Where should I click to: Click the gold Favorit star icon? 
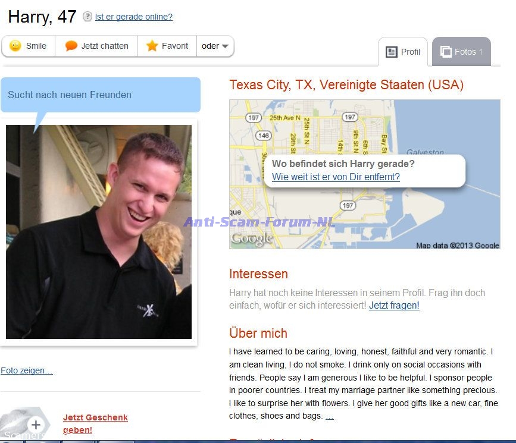click(152, 46)
